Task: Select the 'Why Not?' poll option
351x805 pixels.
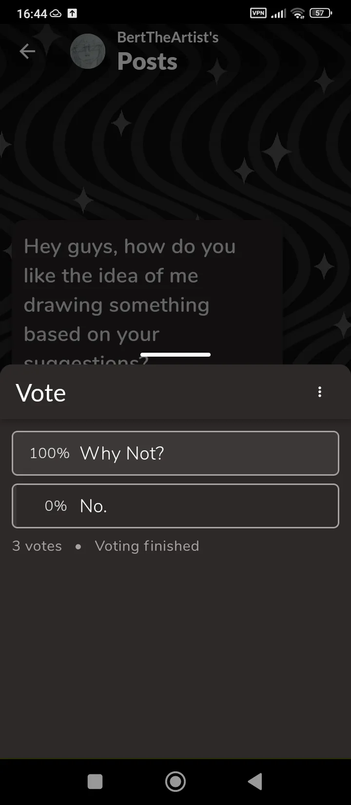Action: (x=175, y=453)
